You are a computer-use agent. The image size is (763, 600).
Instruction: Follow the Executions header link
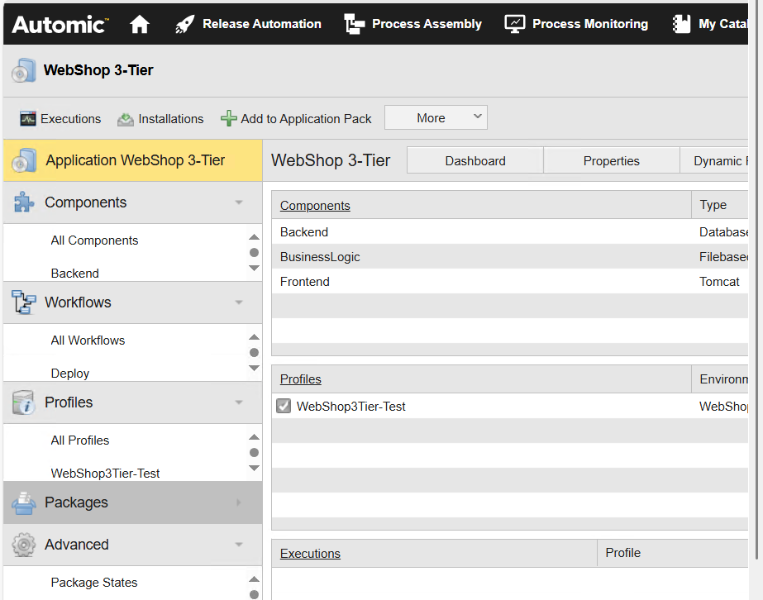coord(310,553)
